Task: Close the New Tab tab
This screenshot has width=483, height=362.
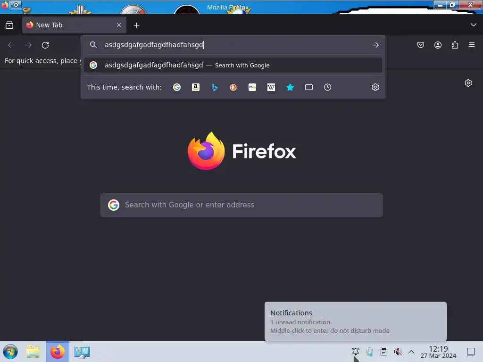Action: click(x=119, y=25)
